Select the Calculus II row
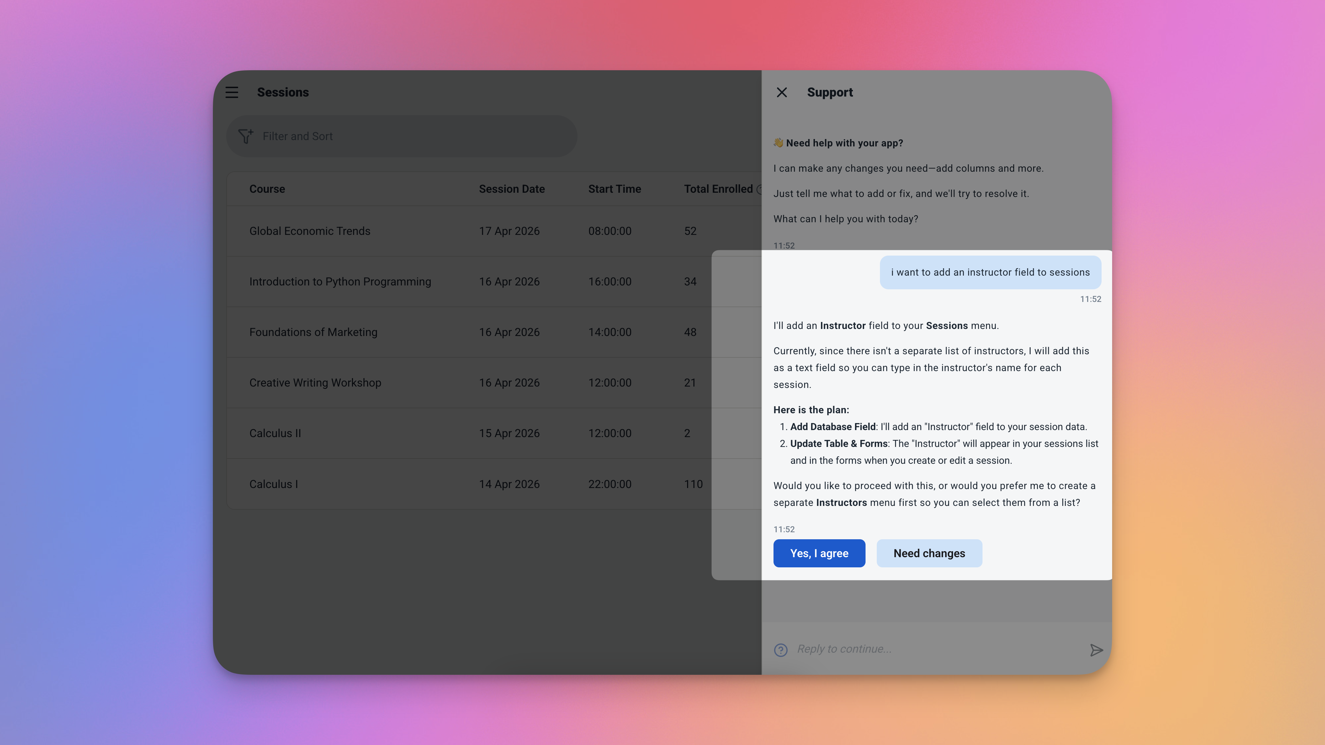 click(275, 434)
